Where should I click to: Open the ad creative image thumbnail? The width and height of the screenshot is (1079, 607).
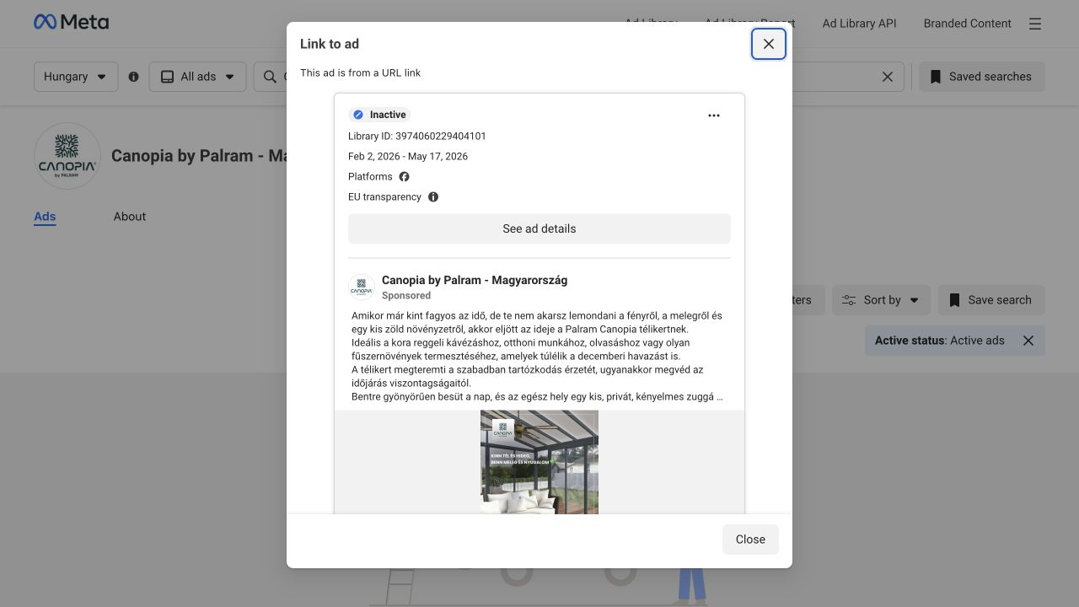click(539, 462)
